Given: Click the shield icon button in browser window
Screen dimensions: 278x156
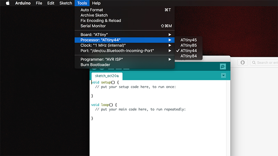Looking at the screenshot, I should tap(243, 62).
